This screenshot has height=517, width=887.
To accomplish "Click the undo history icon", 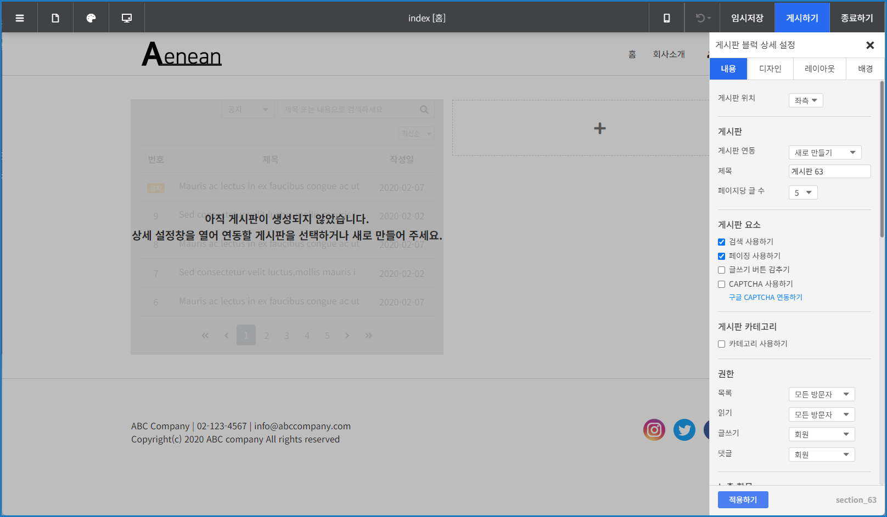I will pos(703,18).
